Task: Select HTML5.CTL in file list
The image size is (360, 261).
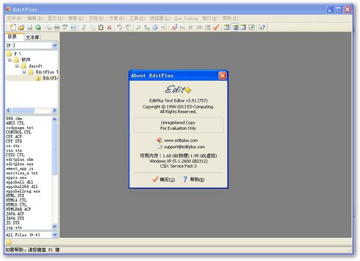Action: pyautogui.click(x=16, y=205)
